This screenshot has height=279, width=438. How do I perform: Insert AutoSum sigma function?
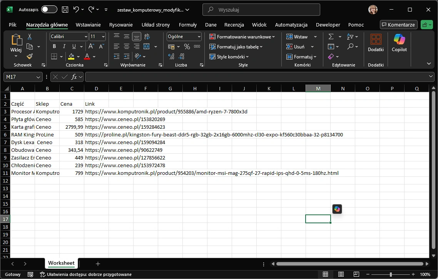click(331, 37)
